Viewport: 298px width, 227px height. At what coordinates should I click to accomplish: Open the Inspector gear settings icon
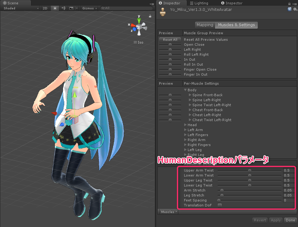[295, 9]
